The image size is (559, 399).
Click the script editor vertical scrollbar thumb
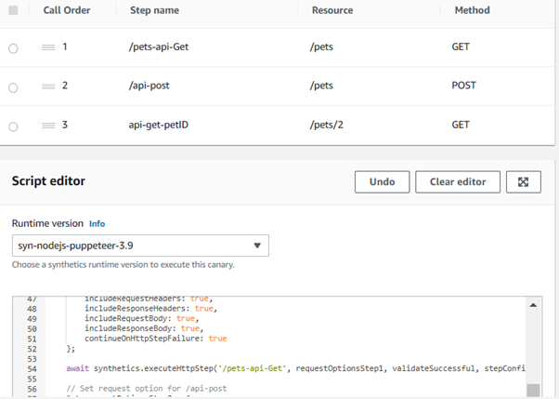click(x=533, y=391)
